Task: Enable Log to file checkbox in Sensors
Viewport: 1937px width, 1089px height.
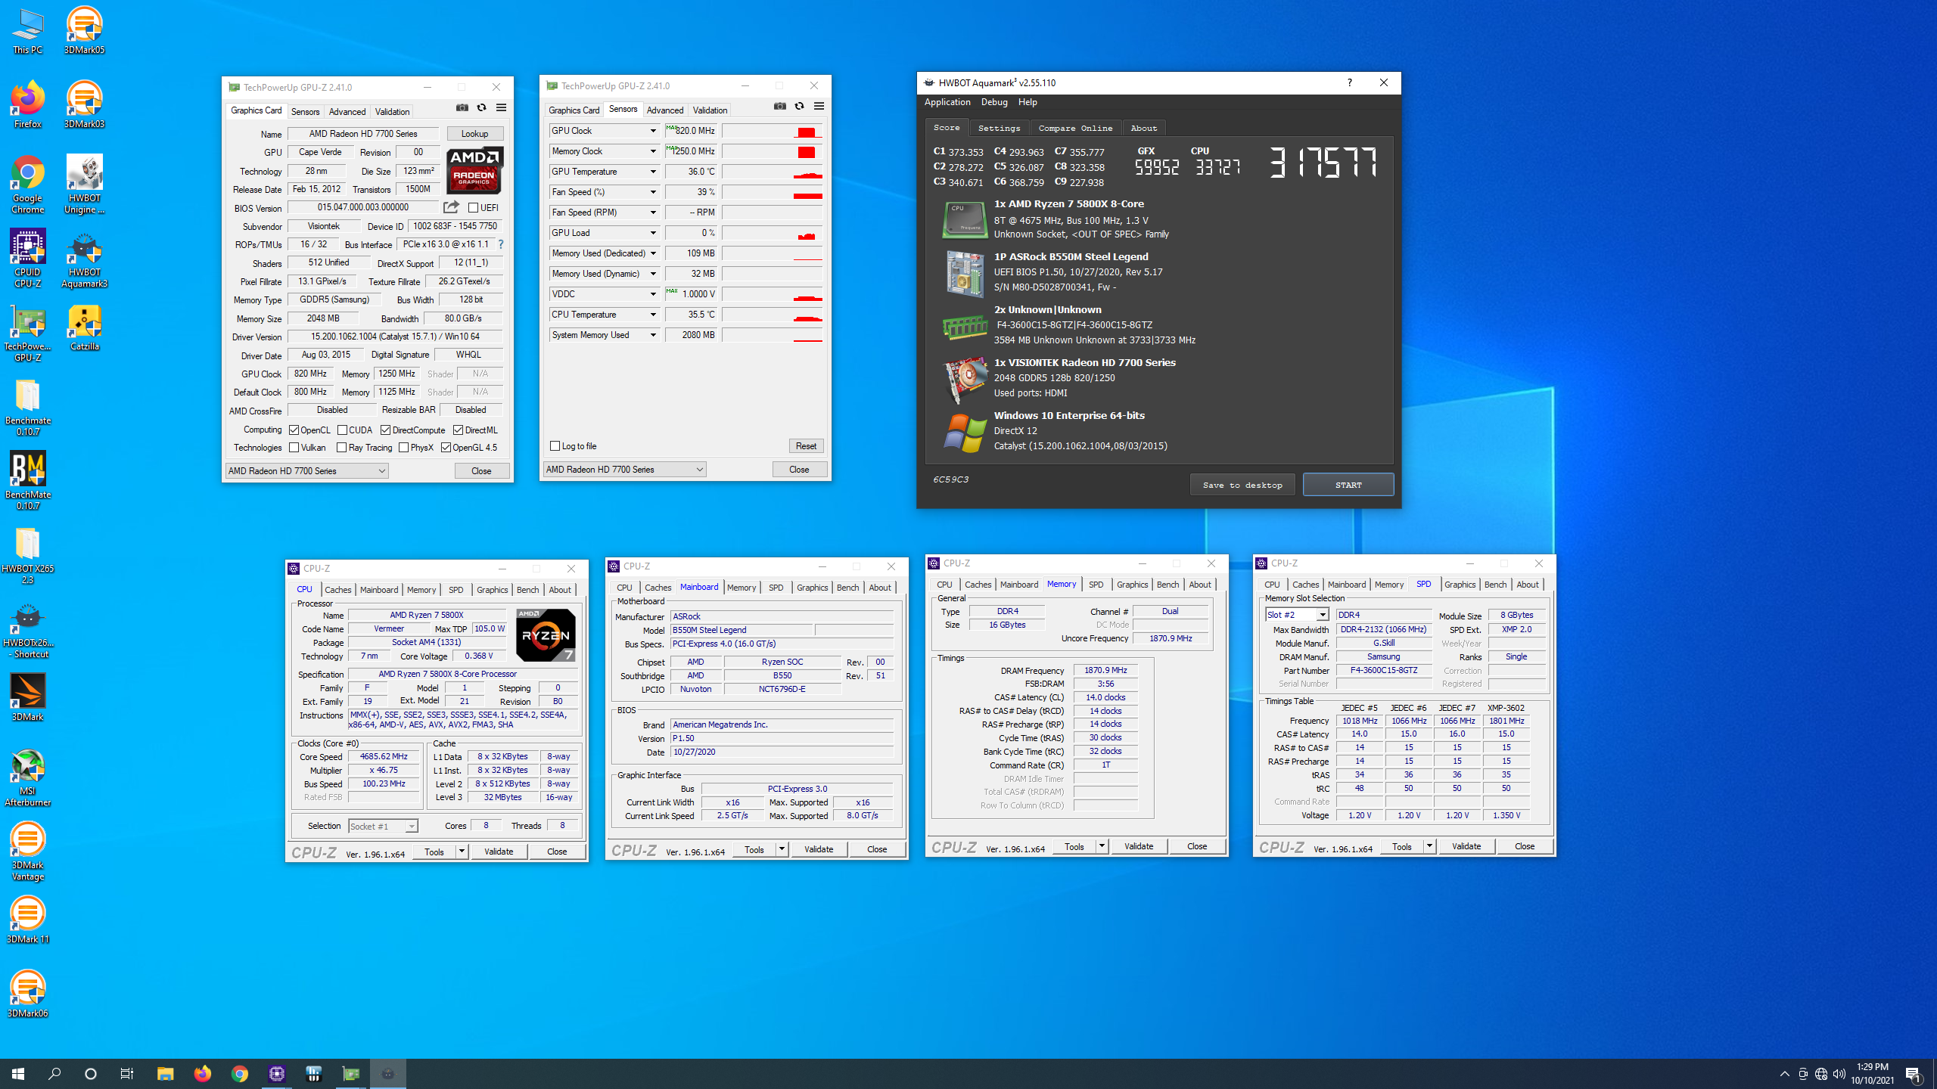Action: 555,445
